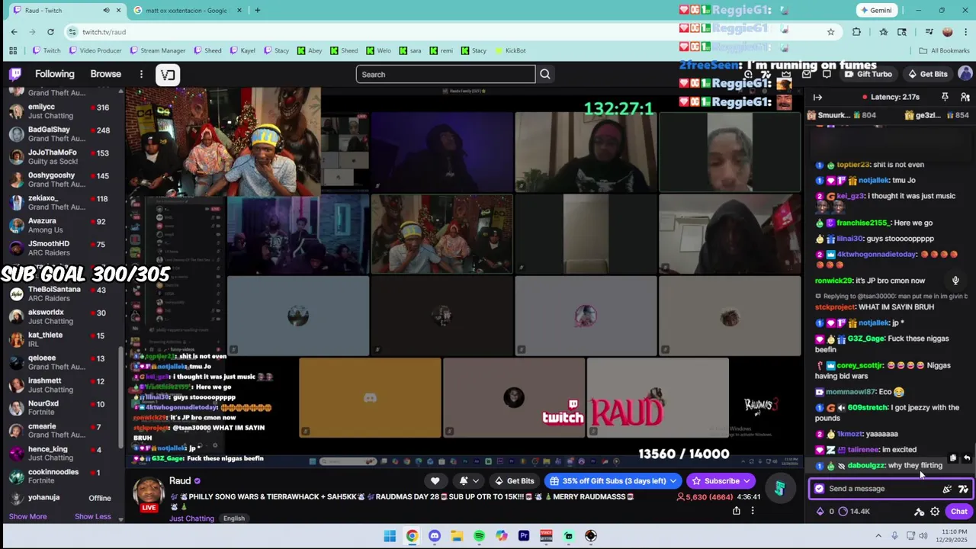Image resolution: width=976 pixels, height=549 pixels.
Task: Open the Chrome apps grid
Action: [13, 50]
